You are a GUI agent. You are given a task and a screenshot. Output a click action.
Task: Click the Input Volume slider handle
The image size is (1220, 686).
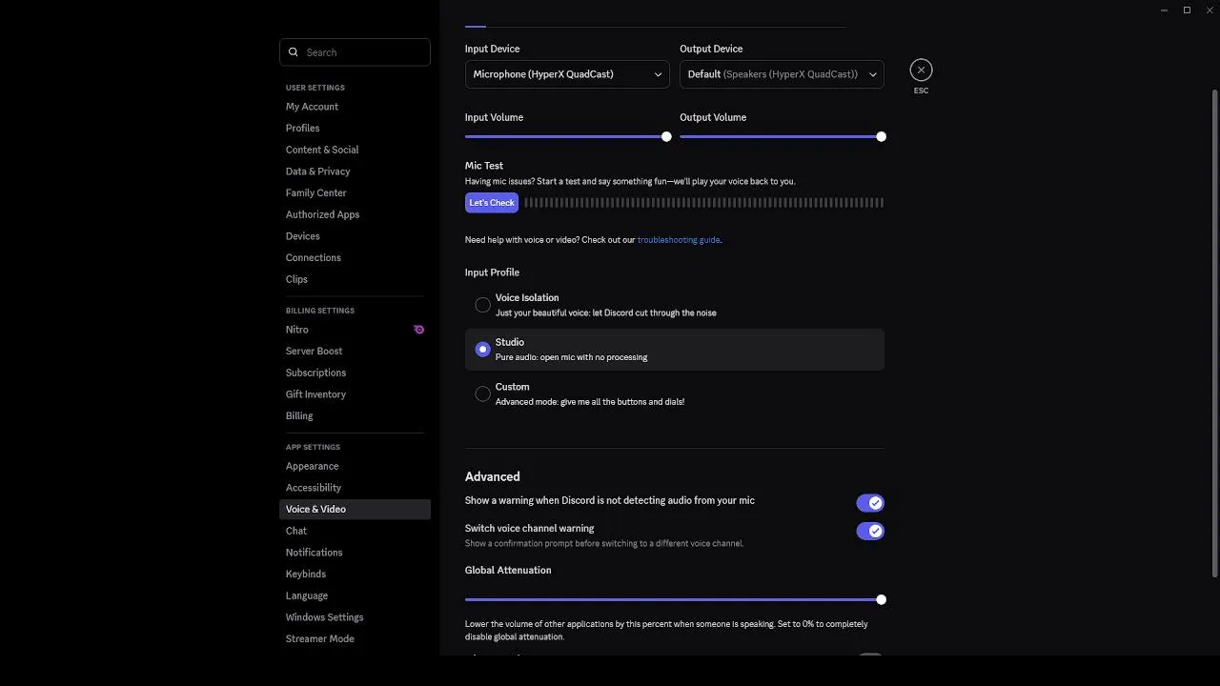pos(666,137)
